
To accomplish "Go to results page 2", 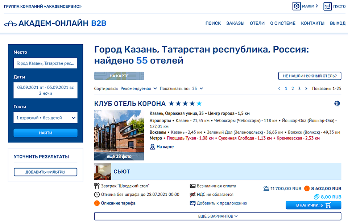I will point(293,88).
